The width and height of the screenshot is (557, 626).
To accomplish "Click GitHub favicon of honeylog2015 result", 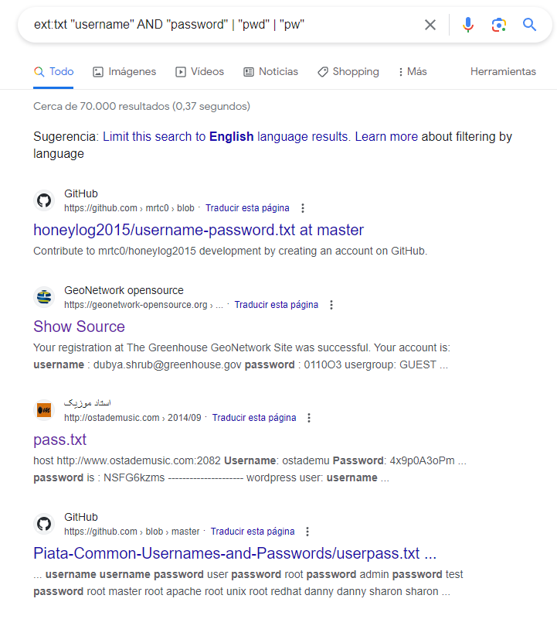I will [x=44, y=200].
